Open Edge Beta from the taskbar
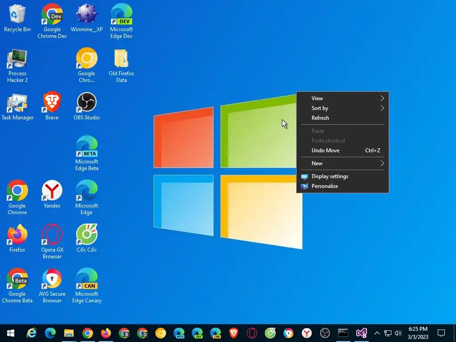The image size is (456, 342). tap(179, 333)
